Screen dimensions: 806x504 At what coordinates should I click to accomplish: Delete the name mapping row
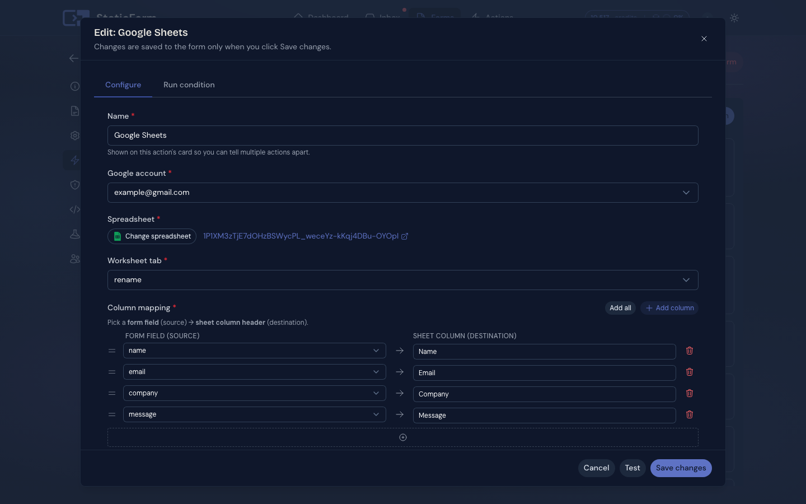pyautogui.click(x=690, y=351)
